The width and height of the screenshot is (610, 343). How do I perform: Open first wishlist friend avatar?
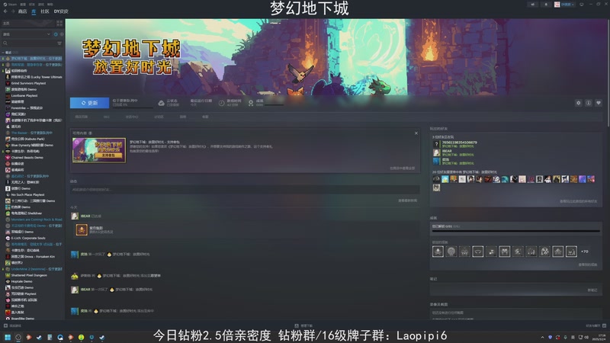click(436, 179)
